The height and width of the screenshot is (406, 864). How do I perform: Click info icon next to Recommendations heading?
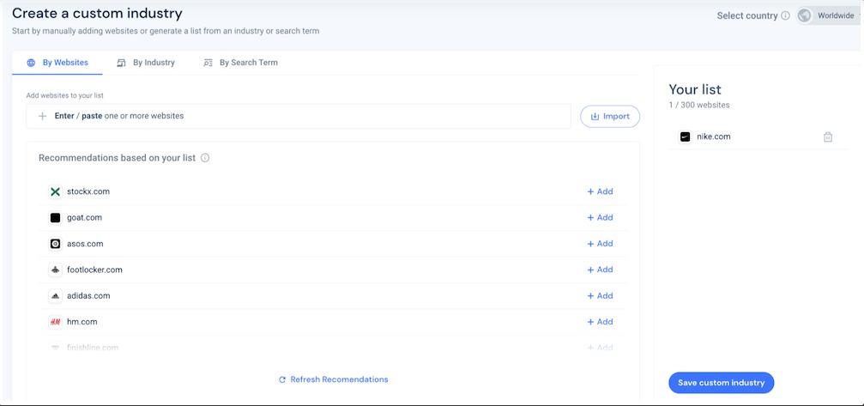pyautogui.click(x=205, y=158)
